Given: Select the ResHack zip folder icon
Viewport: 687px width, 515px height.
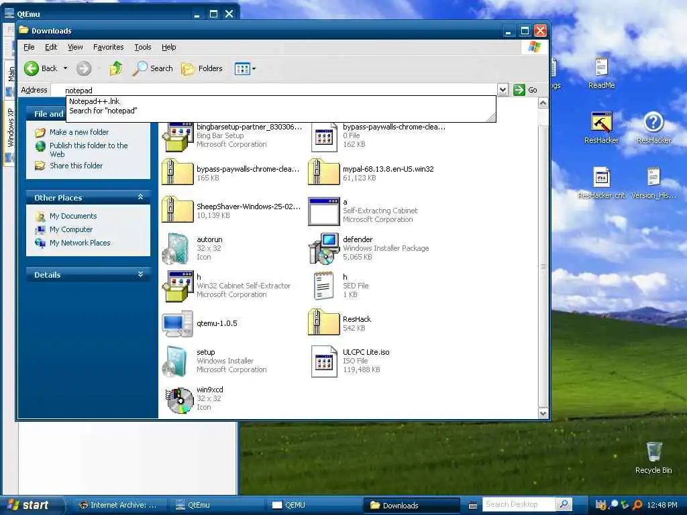Looking at the screenshot, I should [x=324, y=323].
